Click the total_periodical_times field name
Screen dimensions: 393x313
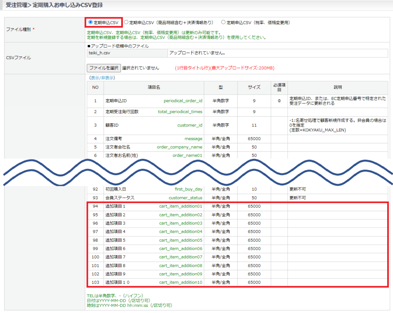180,112
